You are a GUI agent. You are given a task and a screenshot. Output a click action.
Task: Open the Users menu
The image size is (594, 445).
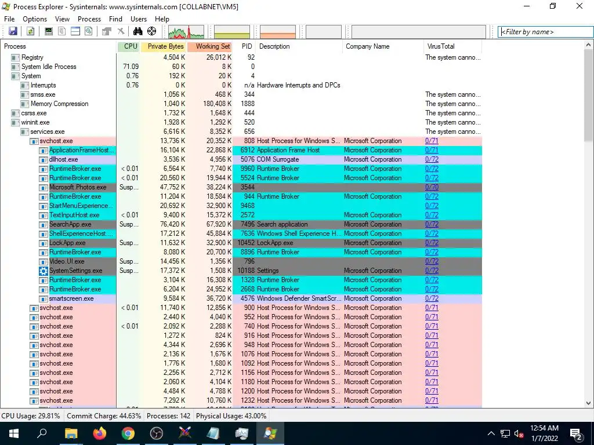click(x=139, y=19)
